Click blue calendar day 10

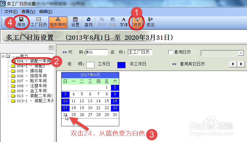(65, 101)
